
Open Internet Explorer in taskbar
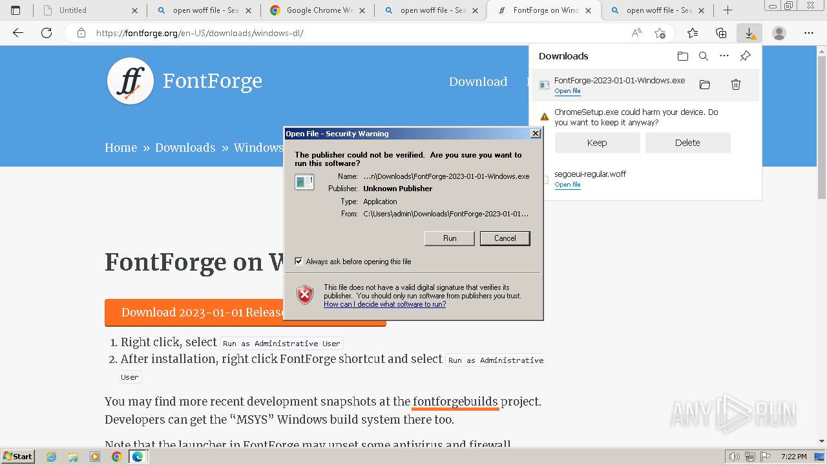coord(52,457)
